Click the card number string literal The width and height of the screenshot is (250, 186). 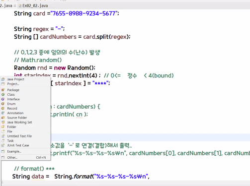pos(84,13)
